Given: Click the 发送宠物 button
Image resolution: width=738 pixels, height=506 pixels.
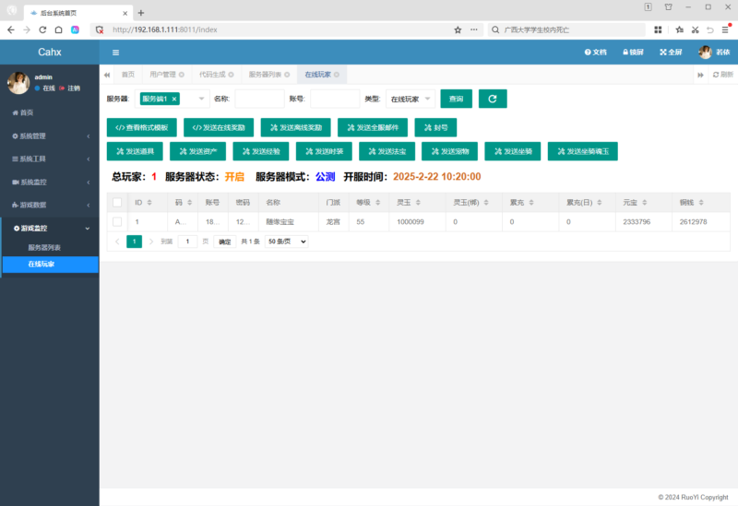Looking at the screenshot, I should coord(449,151).
